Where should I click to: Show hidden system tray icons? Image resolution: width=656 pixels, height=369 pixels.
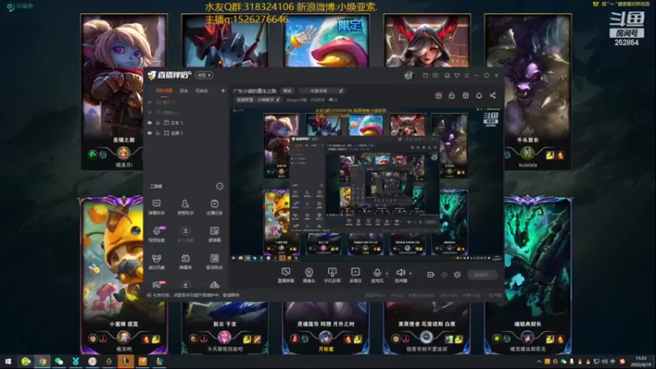pos(539,362)
